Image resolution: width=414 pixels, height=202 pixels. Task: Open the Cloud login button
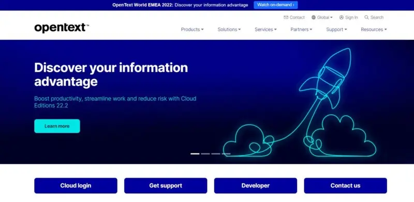[76, 185]
